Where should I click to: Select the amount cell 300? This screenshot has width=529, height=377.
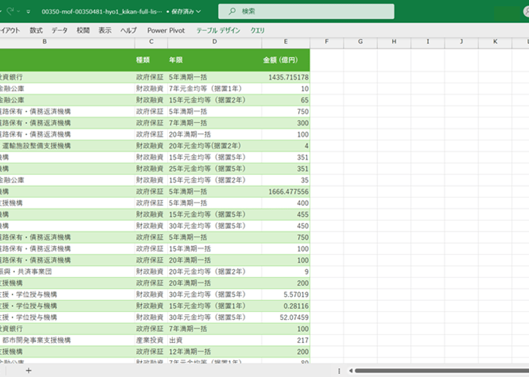tap(286, 123)
